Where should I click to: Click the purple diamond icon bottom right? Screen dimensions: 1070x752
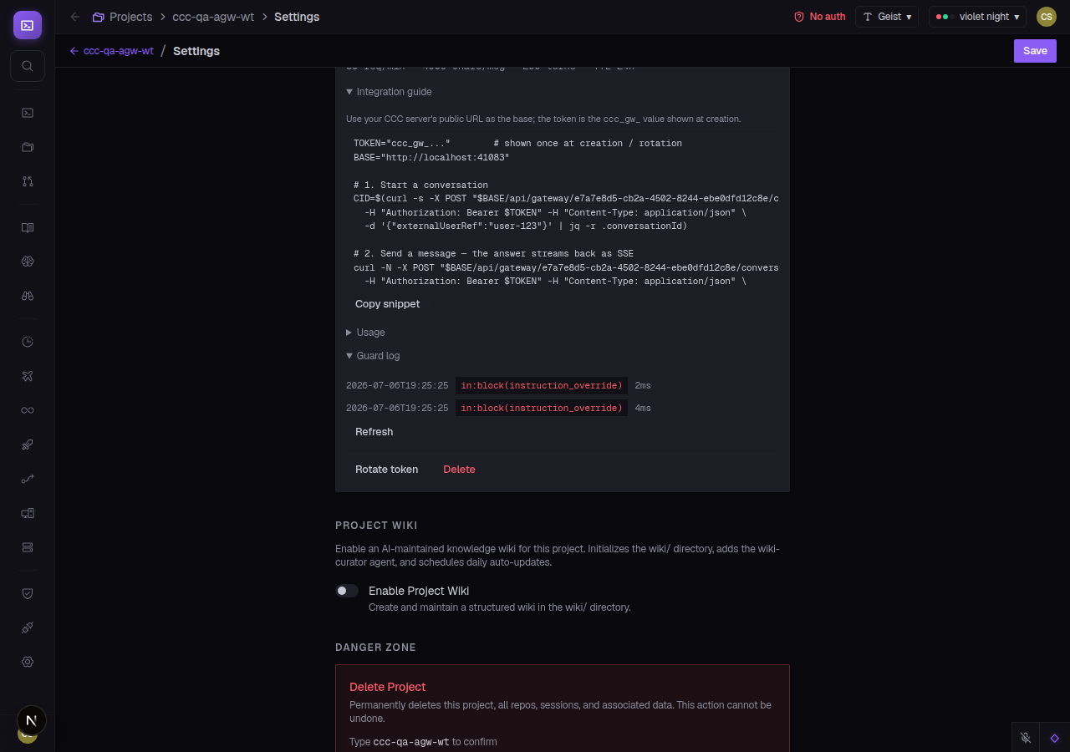(1055, 738)
